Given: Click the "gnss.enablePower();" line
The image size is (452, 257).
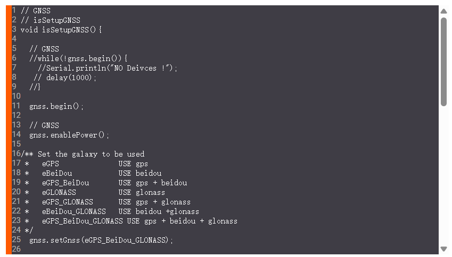Looking at the screenshot, I should [69, 135].
